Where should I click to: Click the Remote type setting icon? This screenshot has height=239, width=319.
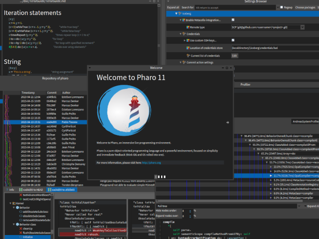188,27
